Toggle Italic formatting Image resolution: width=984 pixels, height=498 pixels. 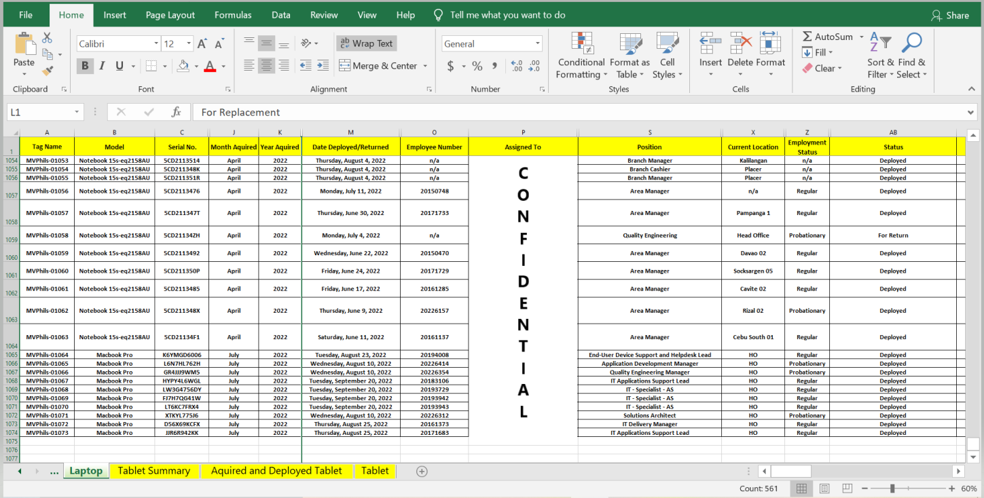pyautogui.click(x=102, y=66)
